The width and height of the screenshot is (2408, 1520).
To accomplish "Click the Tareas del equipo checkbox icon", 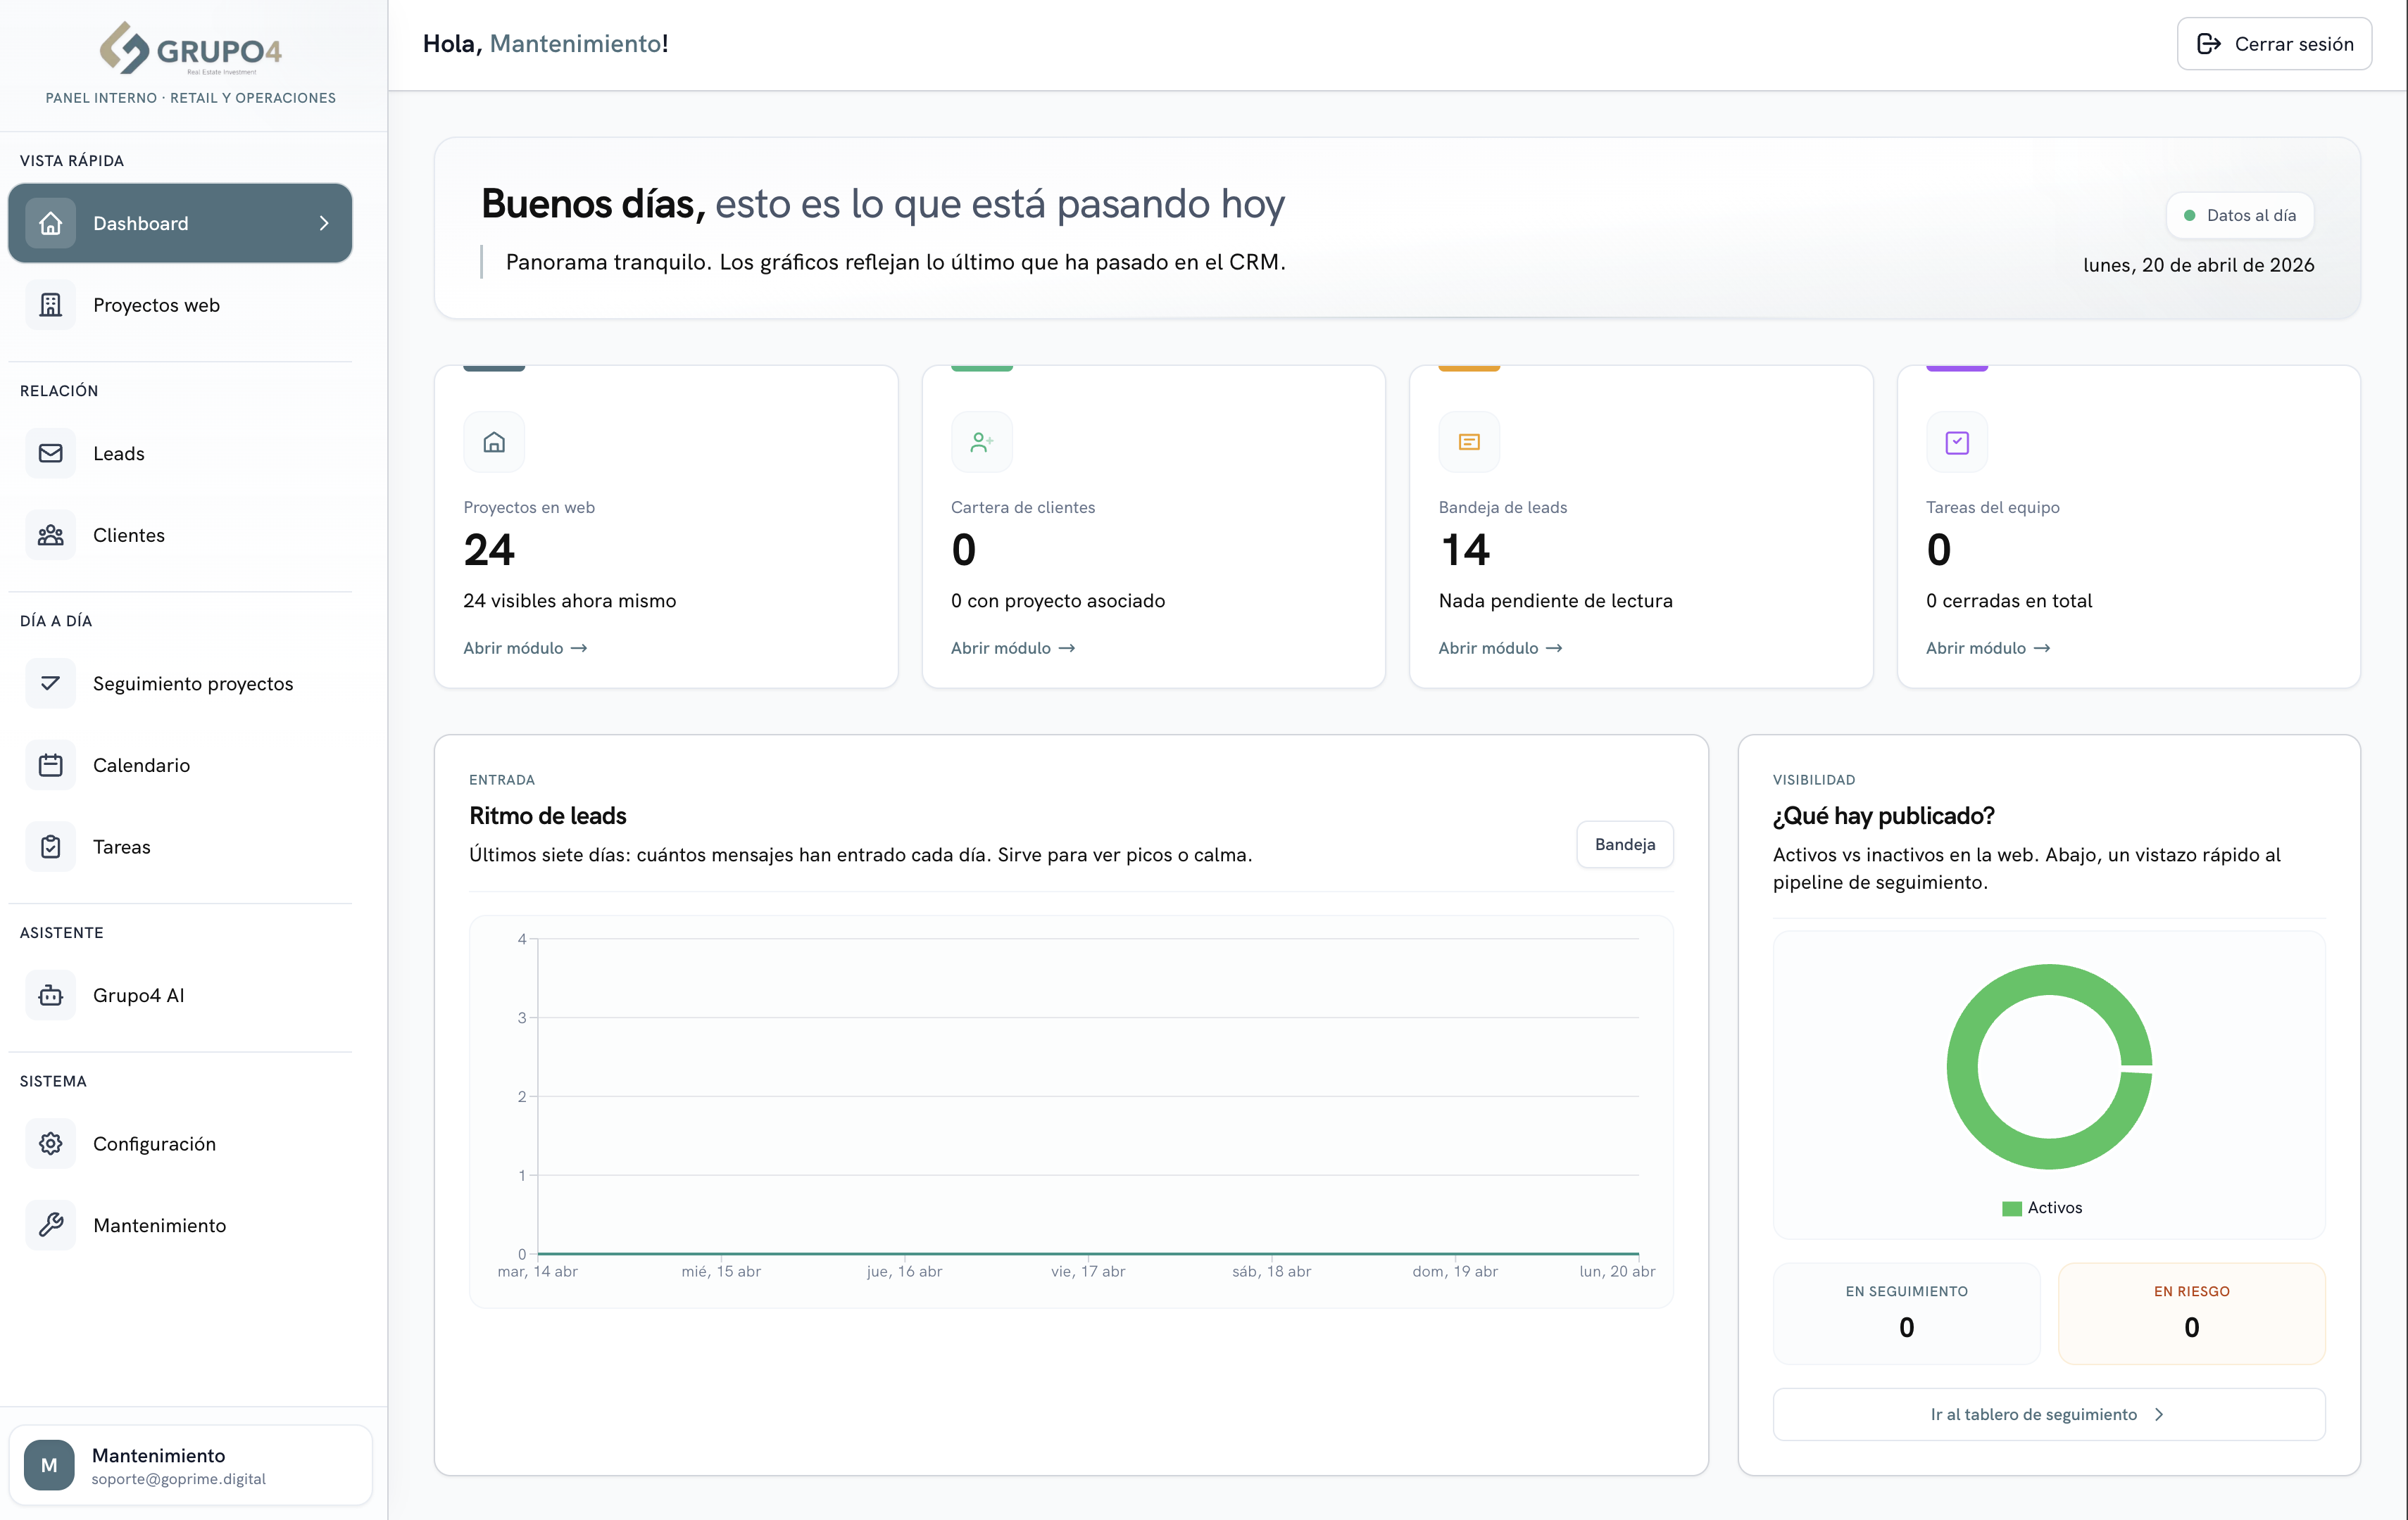I will tap(1957, 442).
